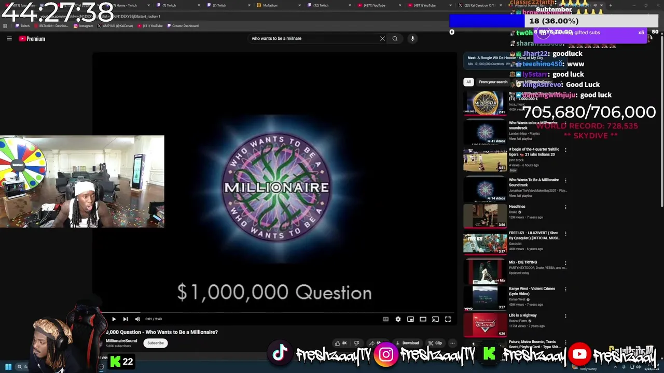Image resolution: width=664 pixels, height=373 pixels.
Task: Open the YouTube guide hamburger menu
Action: (9, 38)
